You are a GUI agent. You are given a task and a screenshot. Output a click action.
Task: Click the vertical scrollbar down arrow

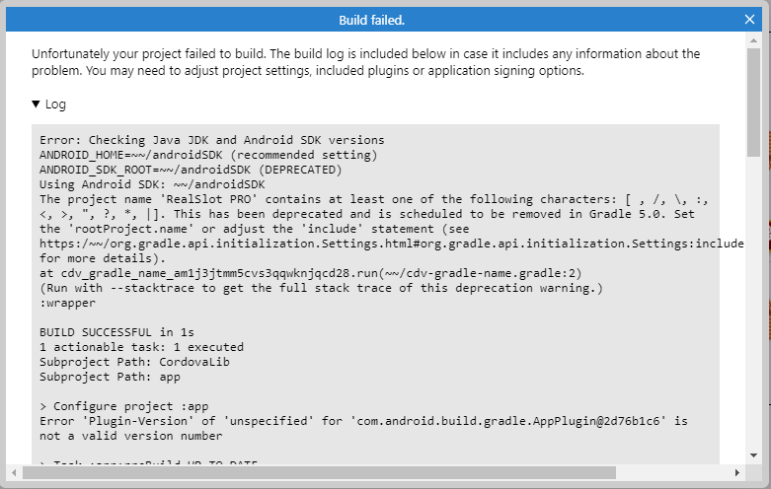click(x=753, y=455)
